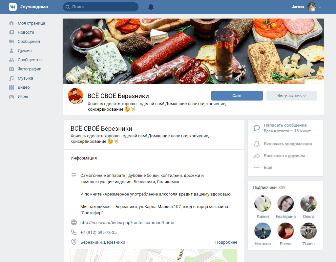Screen dimensions: 336x262
Task: Open the vsesvo.ru website link
Action: pyautogui.click(x=127, y=223)
